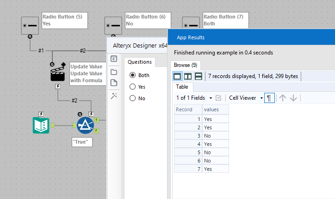
Task: Click the "True" annotation under Filter tool
Action: click(82, 142)
